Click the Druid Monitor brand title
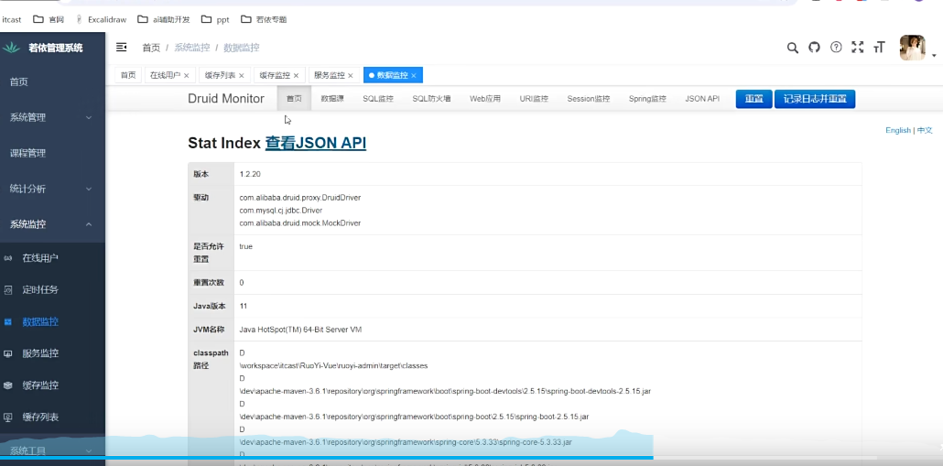Screen dimensions: 943x466 point(226,99)
